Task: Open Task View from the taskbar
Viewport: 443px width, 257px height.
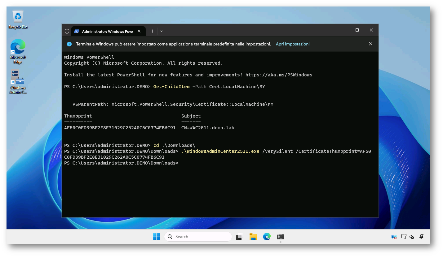Action: [x=239, y=237]
